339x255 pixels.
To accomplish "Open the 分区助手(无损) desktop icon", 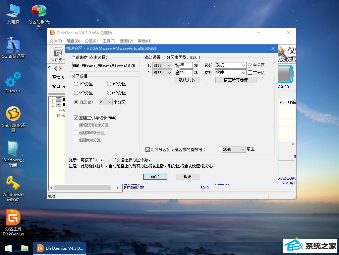I will [39, 17].
